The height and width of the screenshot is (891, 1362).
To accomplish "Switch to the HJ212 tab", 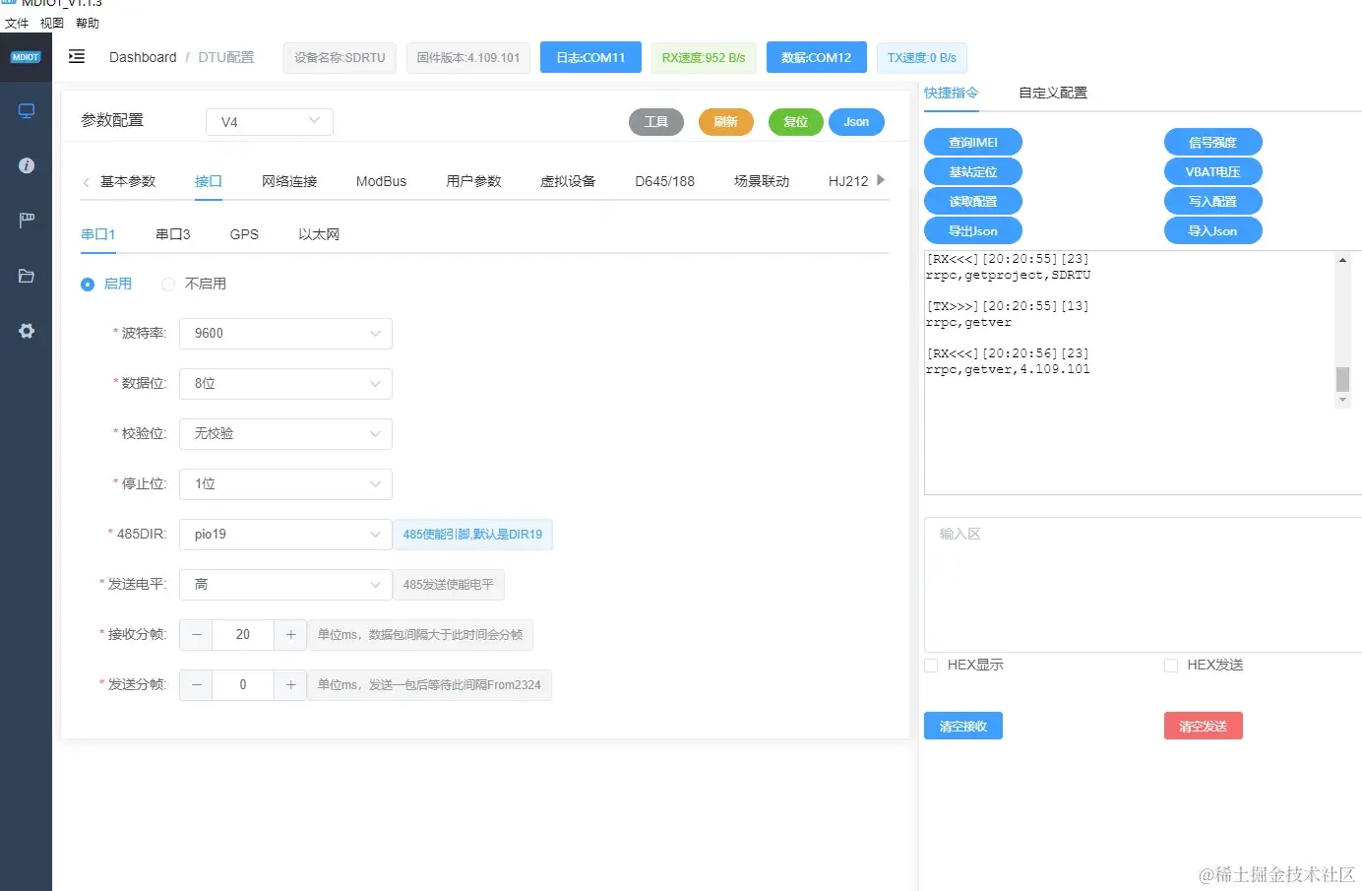I will click(848, 181).
